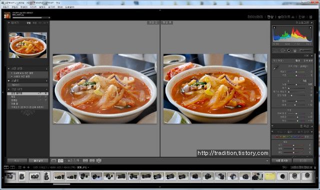This screenshot has height=190, width=320.
Task: Click the Copy settings button
Action: click(x=17, y=161)
